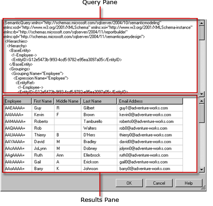
Task: Click first name Ruth
Action: tap(38, 155)
